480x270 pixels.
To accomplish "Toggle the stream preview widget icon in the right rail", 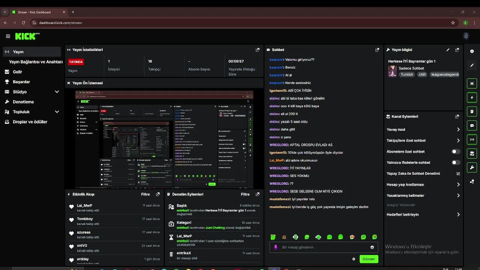I will coord(472,83).
